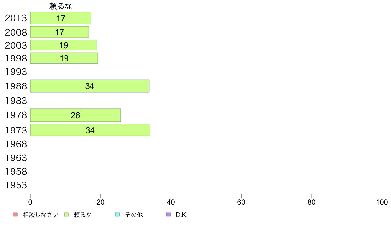Click the cyan その他 legend swatch
391x242 pixels.
tap(117, 215)
